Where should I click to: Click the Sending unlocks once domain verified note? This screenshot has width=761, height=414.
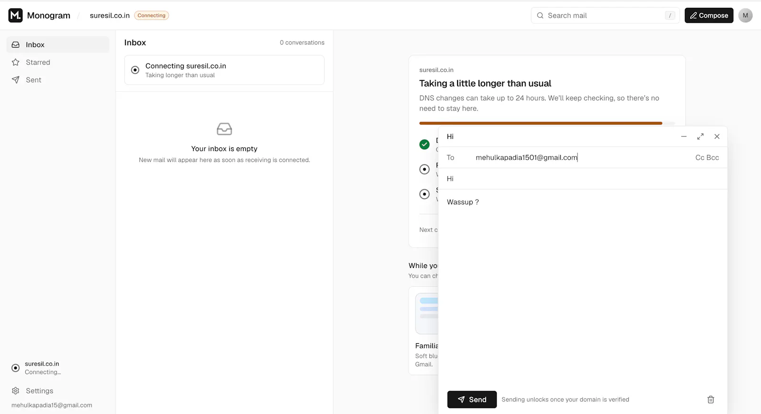point(566,400)
